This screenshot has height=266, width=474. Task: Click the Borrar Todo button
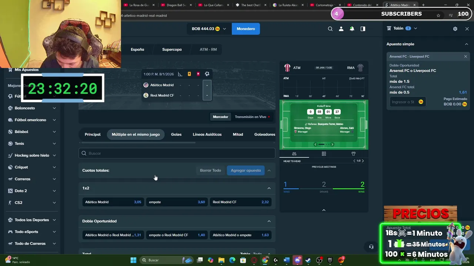coord(210,170)
